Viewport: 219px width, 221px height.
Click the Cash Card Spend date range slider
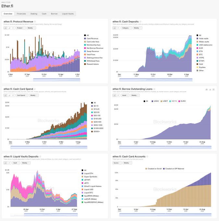[49, 147]
